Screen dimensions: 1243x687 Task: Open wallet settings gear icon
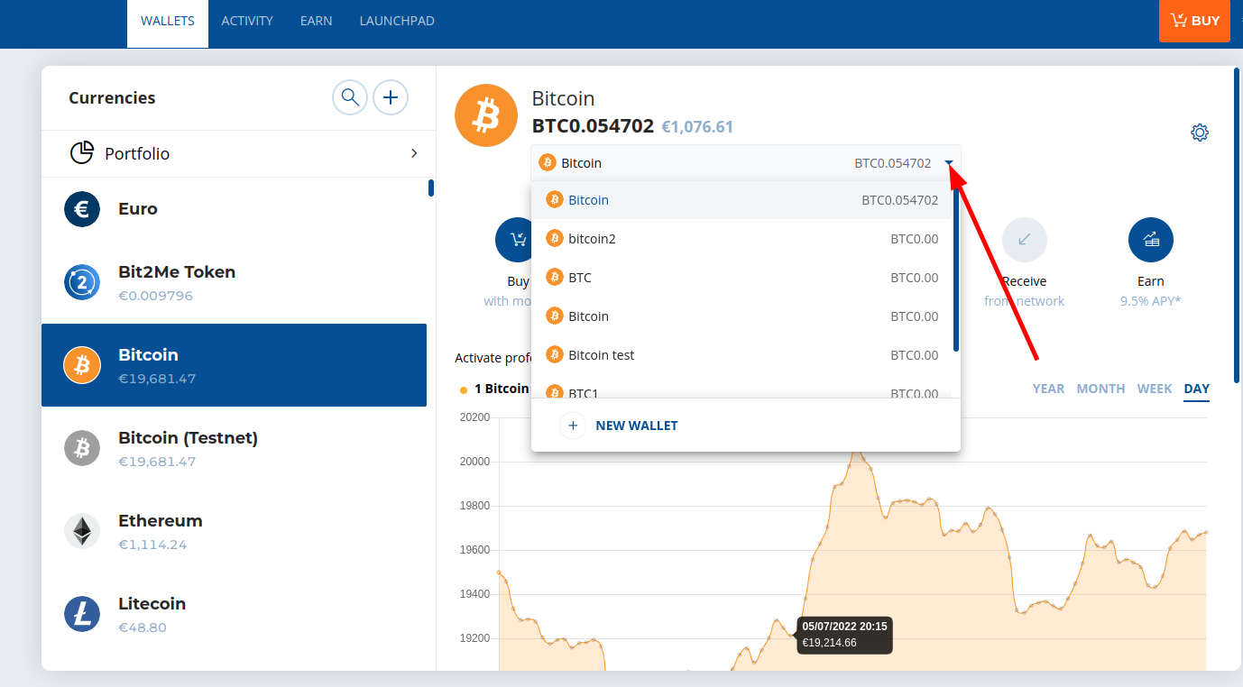(1200, 133)
